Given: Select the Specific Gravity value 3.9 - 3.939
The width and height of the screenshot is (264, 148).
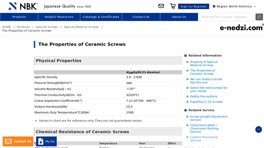Looking at the screenshot, I should tap(134, 77).
